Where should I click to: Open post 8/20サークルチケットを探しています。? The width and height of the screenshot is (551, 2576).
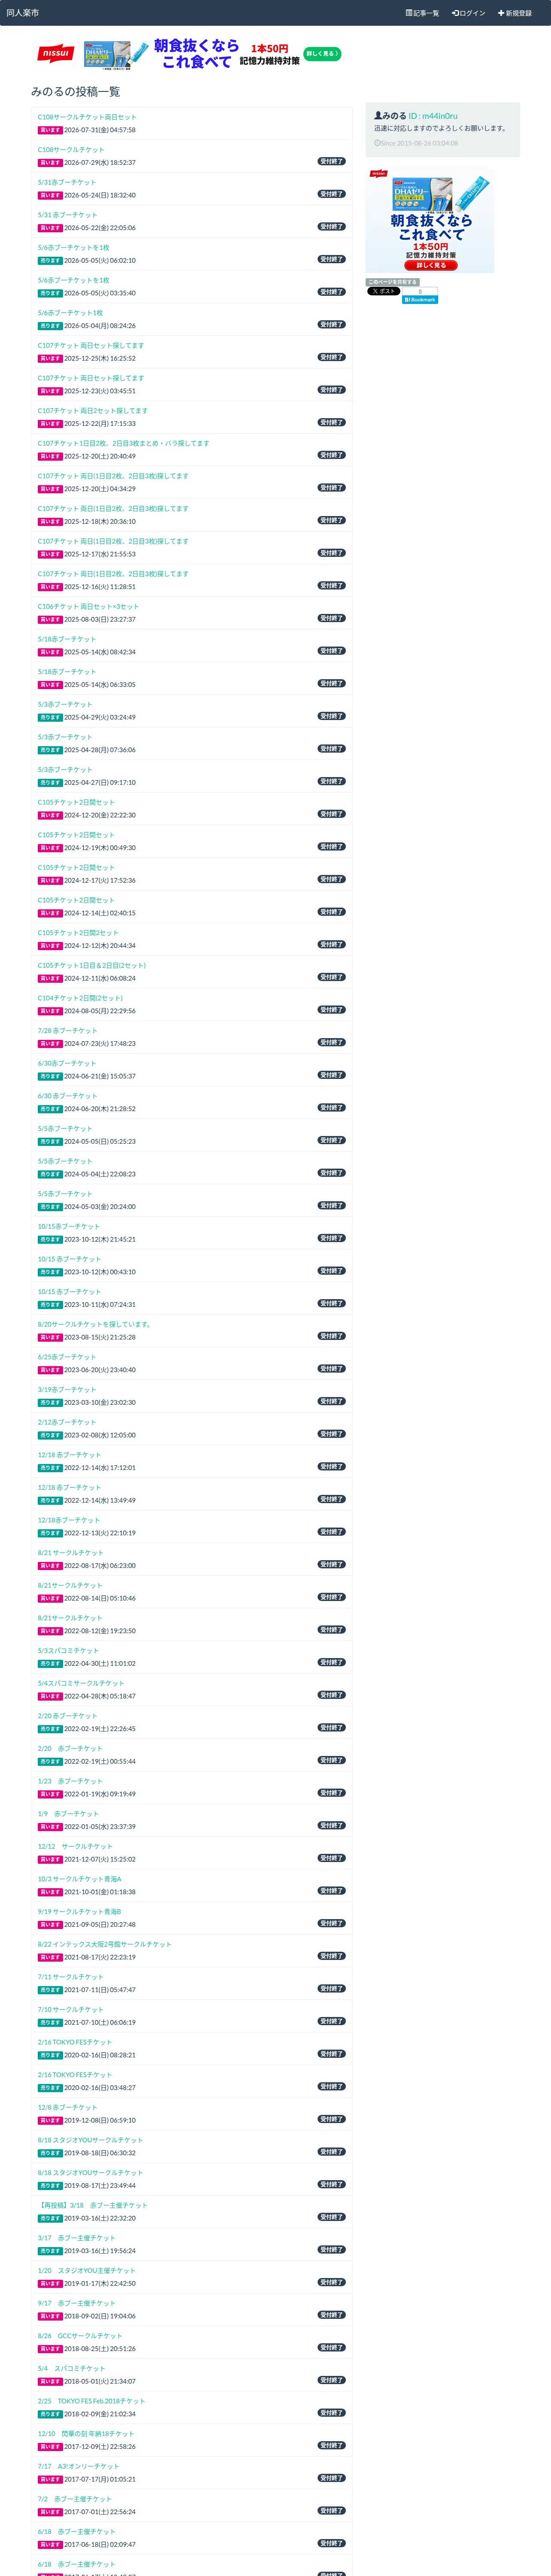[94, 1323]
